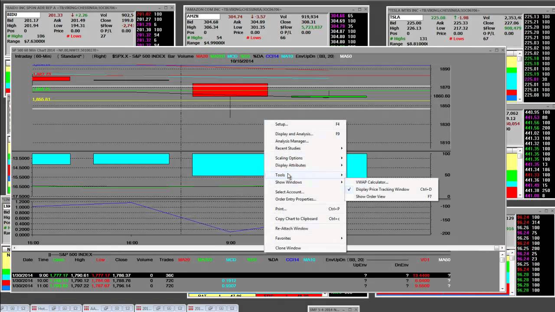The height and width of the screenshot is (312, 555).
Task: Click the 1860.60 price label on axis
Action: tap(441, 96)
